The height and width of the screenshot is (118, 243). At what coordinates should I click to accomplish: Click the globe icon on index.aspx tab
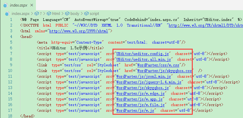point(5,5)
